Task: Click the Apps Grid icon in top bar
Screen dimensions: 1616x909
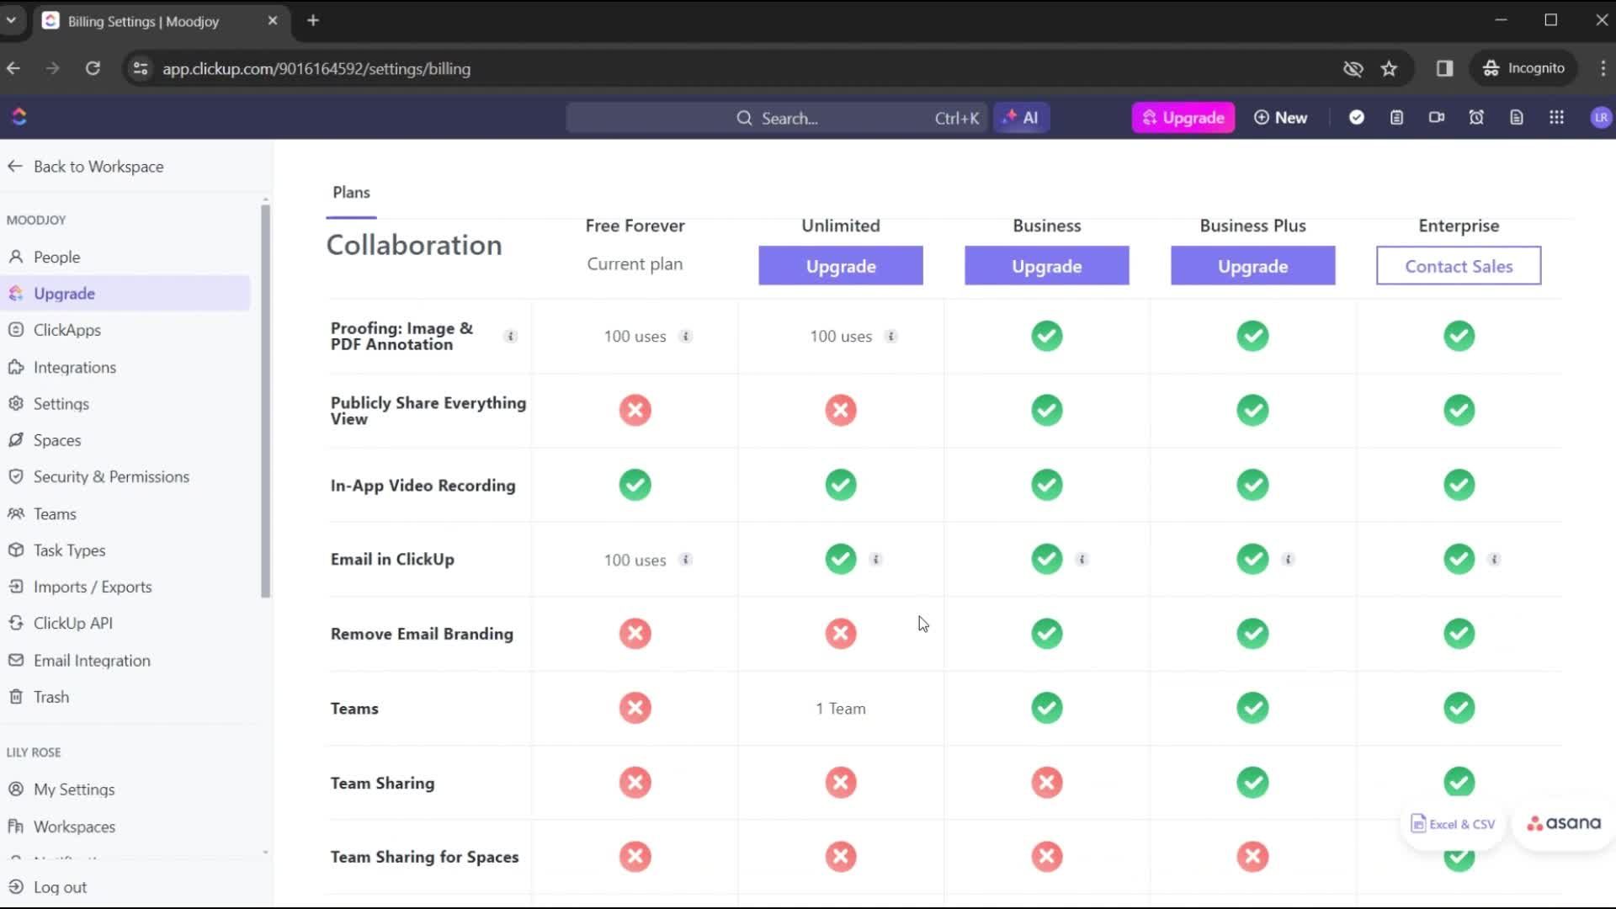Action: coord(1557,118)
